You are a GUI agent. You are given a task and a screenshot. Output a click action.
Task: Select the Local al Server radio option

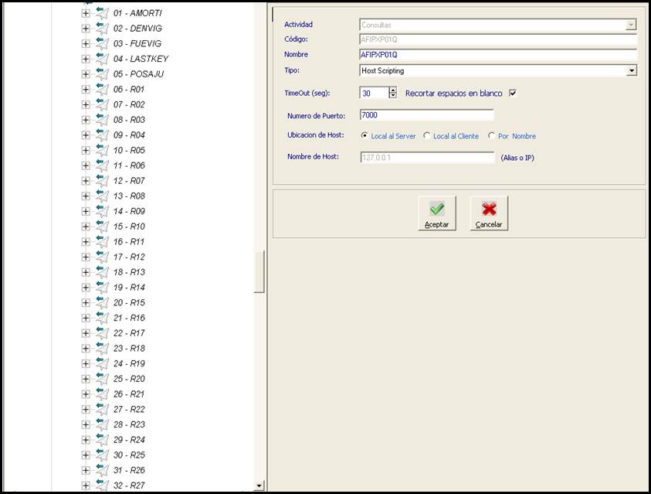point(364,136)
